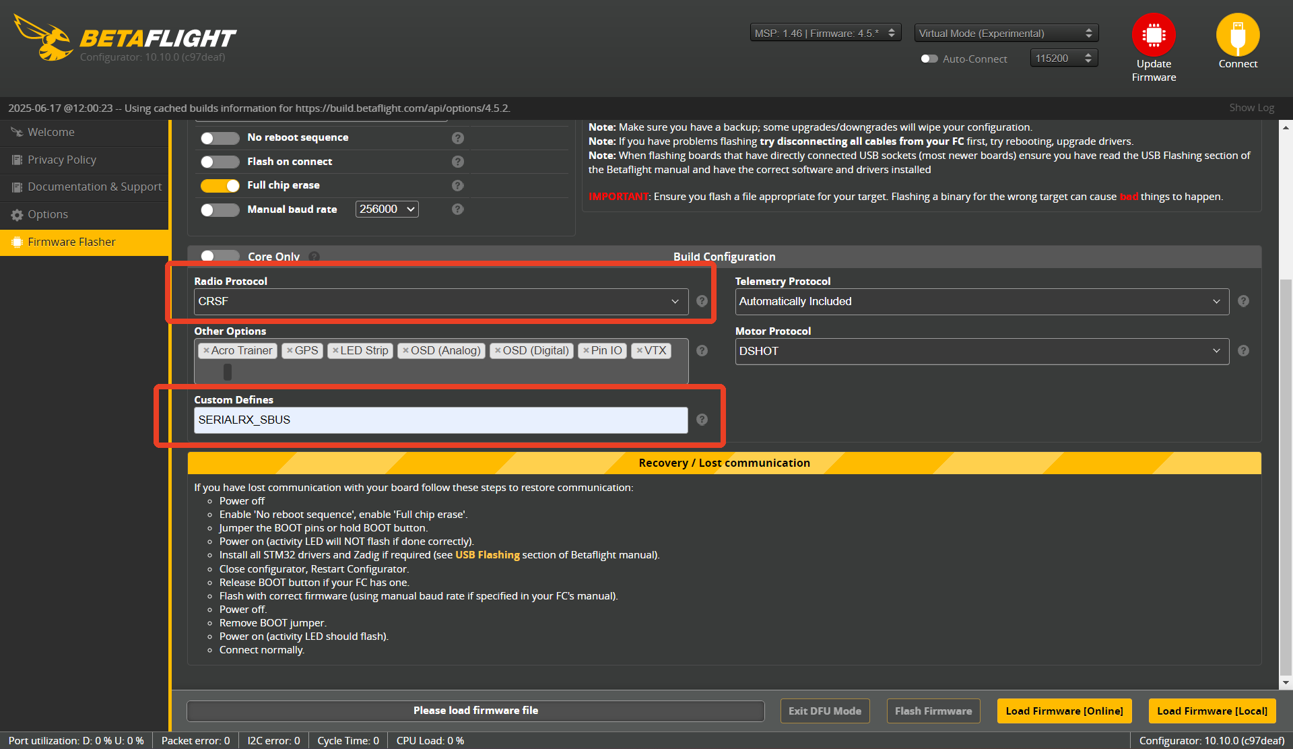
Task: Open the 115200 baud rate dropdown
Action: click(1064, 59)
